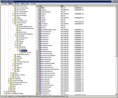Viewport: 118px width, 98px height.
Task: Click the TimeZoneInformation folder icon
Action: 15,54
